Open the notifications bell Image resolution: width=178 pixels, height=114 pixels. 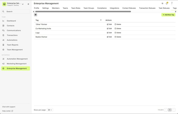(x=167, y=3)
